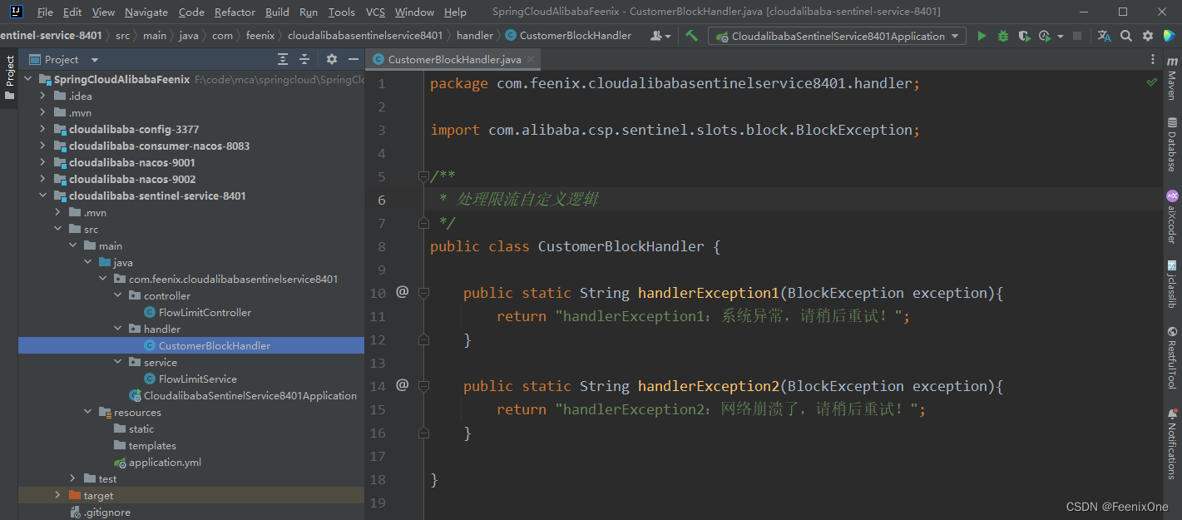This screenshot has width=1182, height=520.
Task: Select the .gitignore file
Action: 107,513
